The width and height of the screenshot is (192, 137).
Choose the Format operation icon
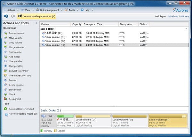[6, 80]
